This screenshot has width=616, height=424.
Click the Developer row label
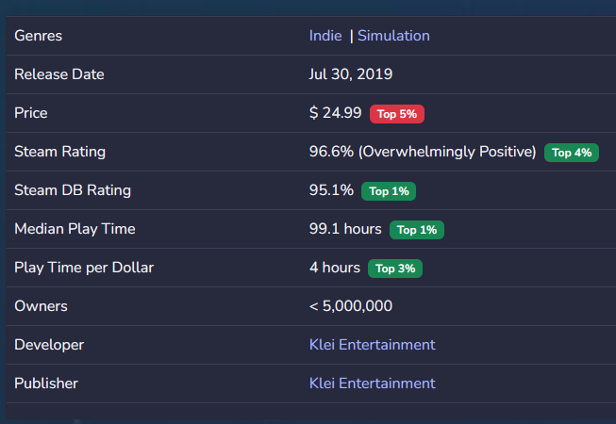(49, 345)
